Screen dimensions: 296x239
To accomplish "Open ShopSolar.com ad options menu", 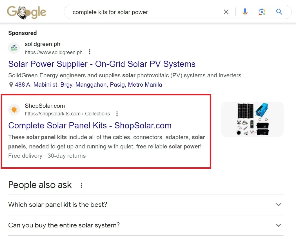I will (x=117, y=114).
